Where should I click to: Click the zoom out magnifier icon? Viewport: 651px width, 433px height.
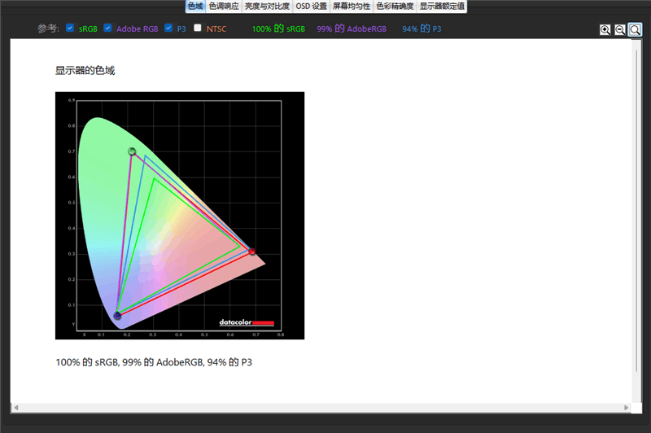tap(620, 30)
